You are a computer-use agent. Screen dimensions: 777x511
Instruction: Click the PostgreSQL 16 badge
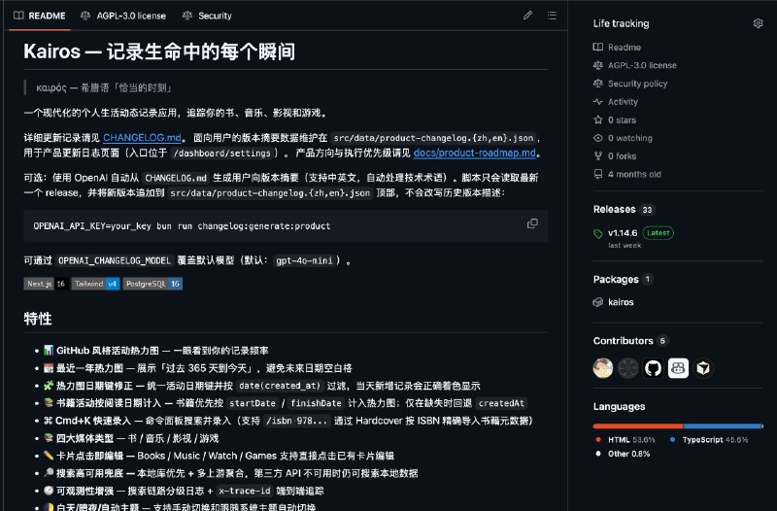(x=152, y=284)
